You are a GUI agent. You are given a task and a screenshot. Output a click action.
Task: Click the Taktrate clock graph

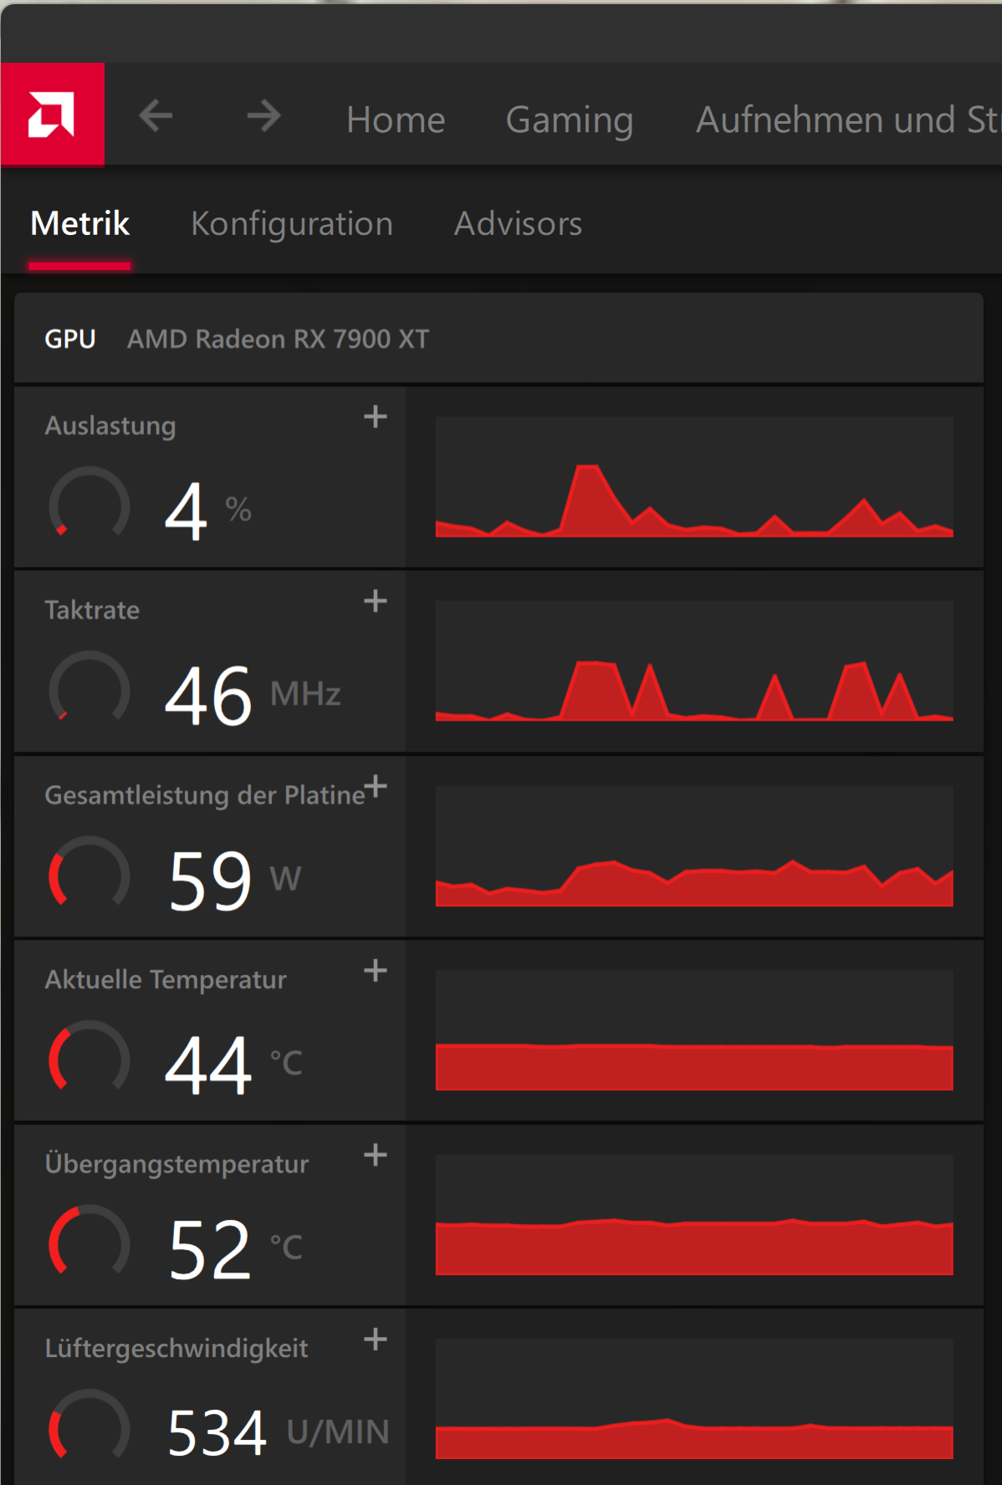tap(694, 661)
